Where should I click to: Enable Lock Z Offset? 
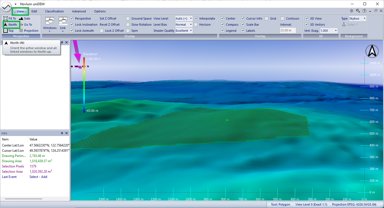[102, 31]
